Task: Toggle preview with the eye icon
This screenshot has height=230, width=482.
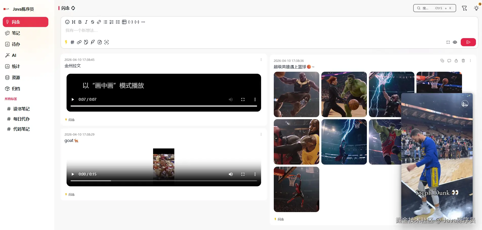Action: (x=455, y=42)
